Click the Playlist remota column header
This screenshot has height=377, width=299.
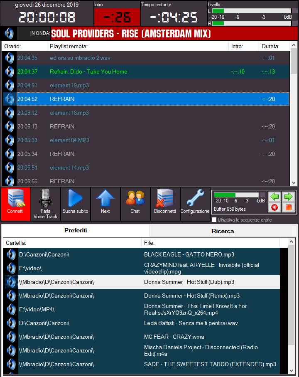138,47
